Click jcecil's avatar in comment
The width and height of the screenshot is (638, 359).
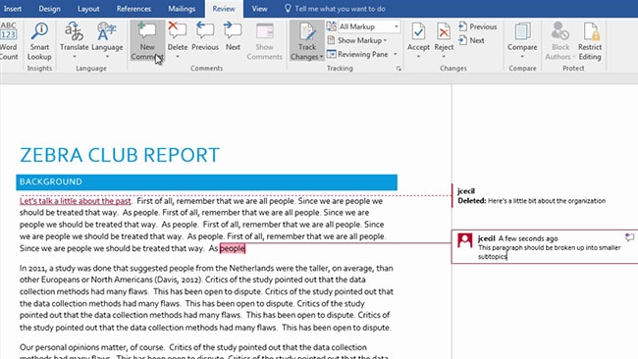point(464,240)
